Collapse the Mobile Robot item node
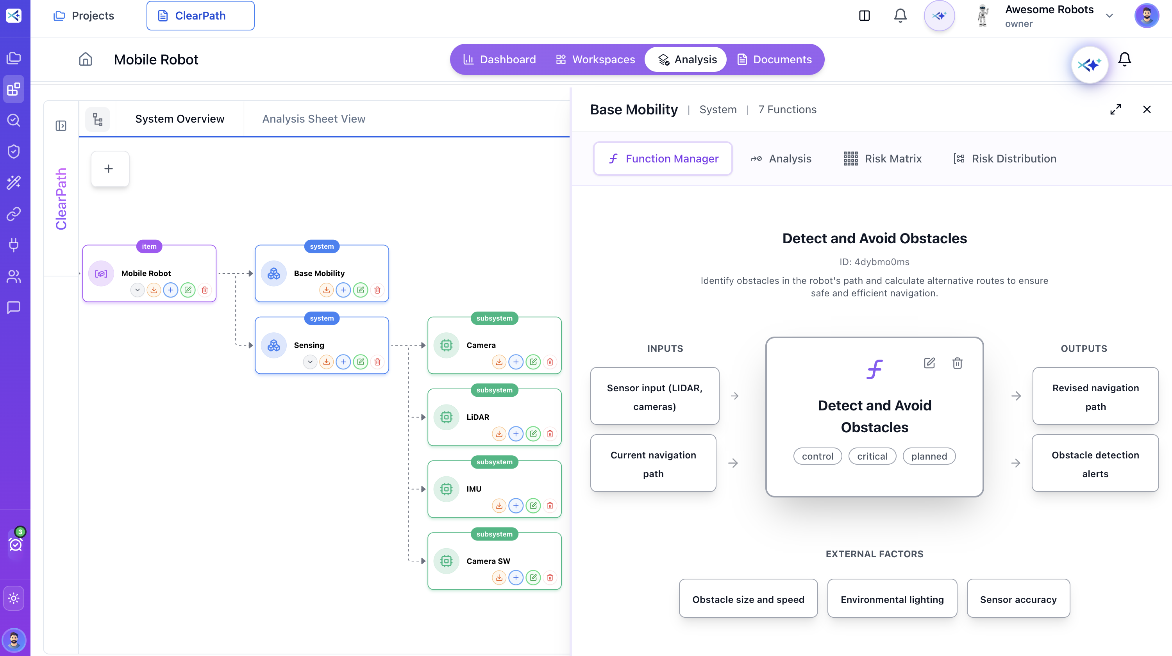Viewport: 1172px width, 656px height. (138, 290)
